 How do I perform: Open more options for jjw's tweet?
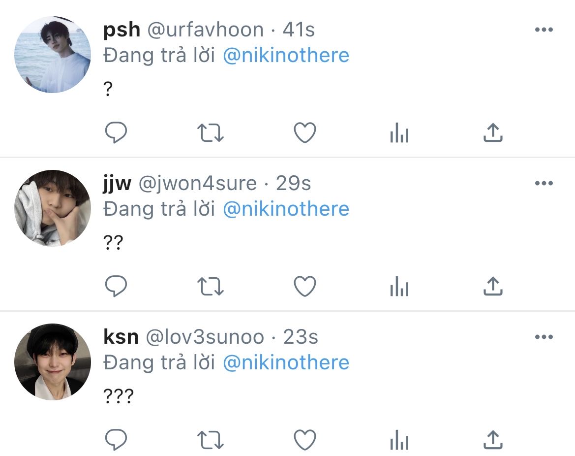(544, 183)
